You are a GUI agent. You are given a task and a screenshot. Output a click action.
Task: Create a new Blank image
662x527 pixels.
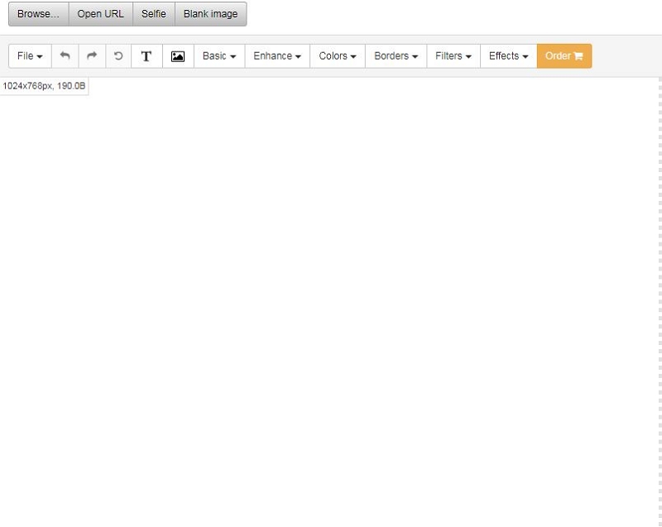pyautogui.click(x=210, y=14)
